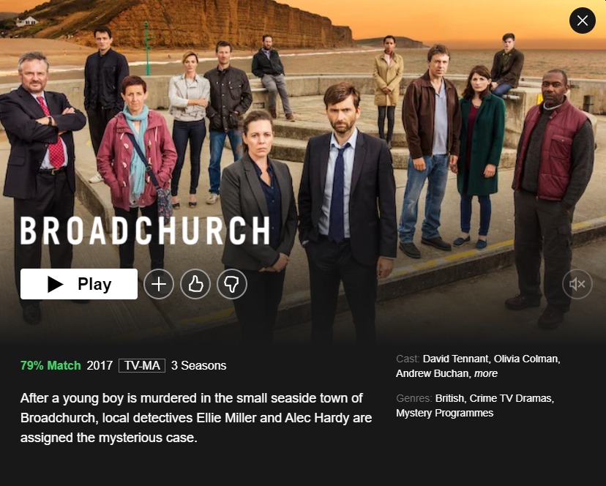The height and width of the screenshot is (486, 606).
Task: Open Olivia Colman cast link
Action: pos(527,359)
